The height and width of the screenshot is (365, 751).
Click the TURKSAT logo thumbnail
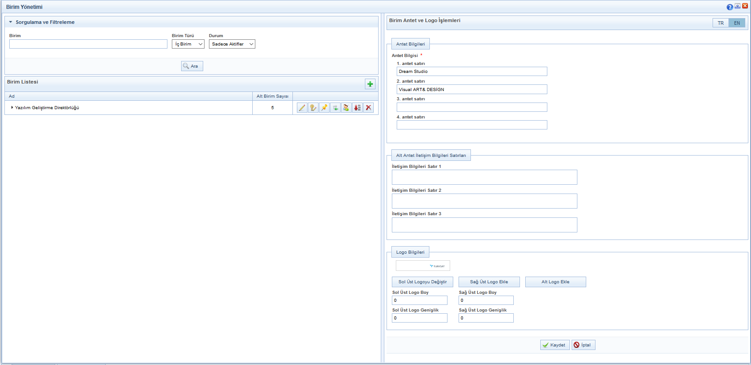click(423, 266)
